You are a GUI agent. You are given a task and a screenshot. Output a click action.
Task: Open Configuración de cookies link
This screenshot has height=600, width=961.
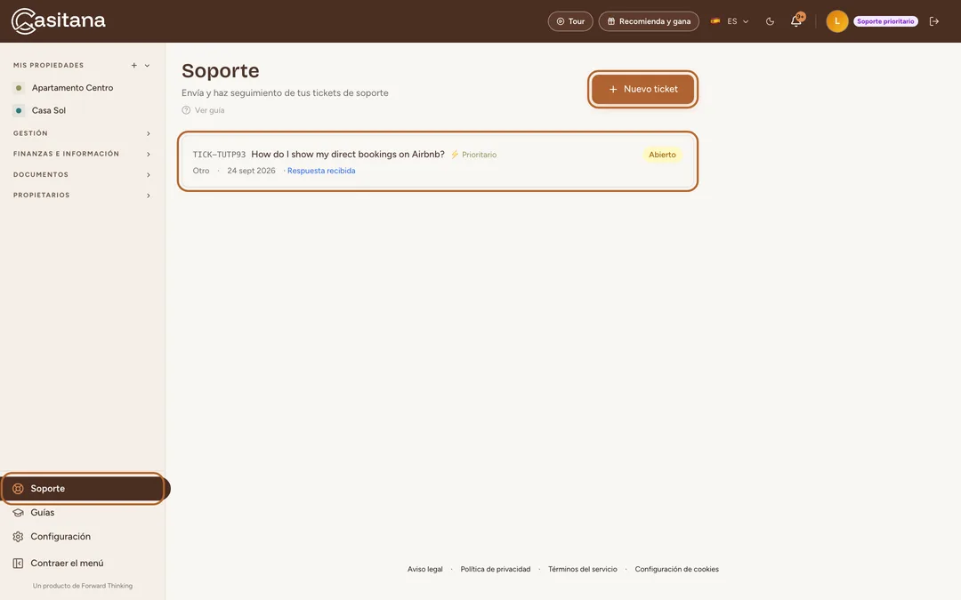pos(676,570)
